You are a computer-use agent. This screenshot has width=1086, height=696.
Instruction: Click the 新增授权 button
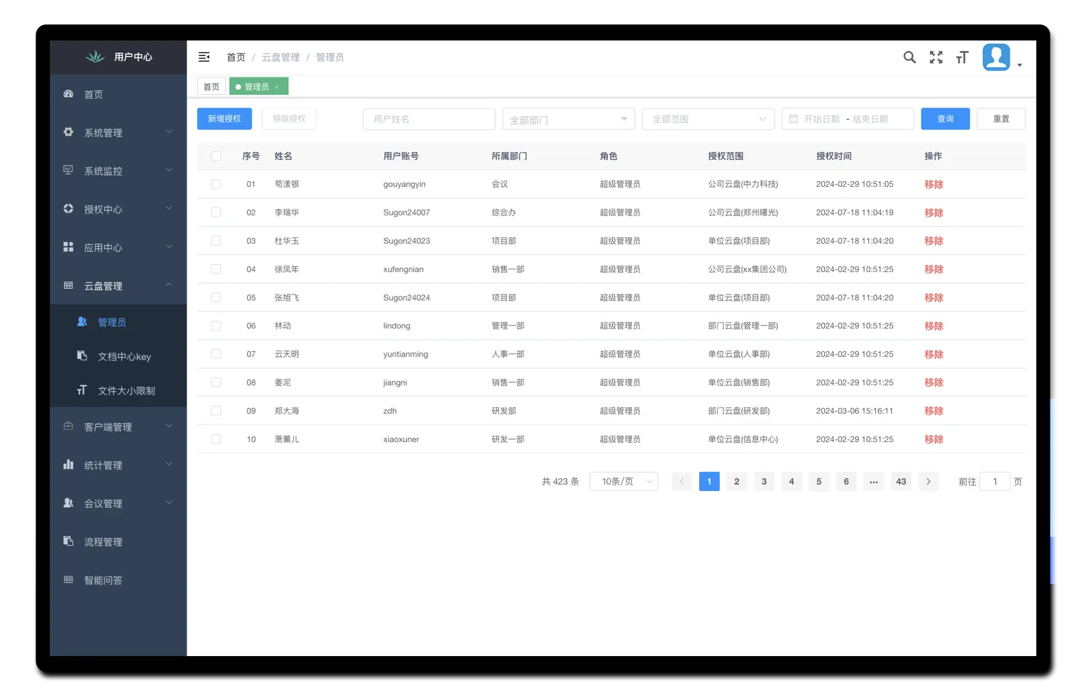[224, 119]
